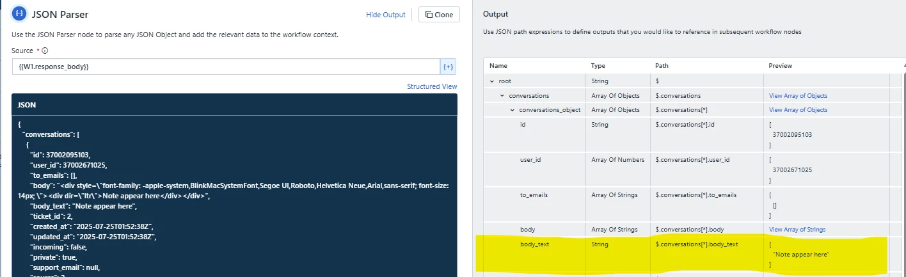Open View Array of Strings for body
Viewport: 906px width, 277px height.
pos(797,230)
